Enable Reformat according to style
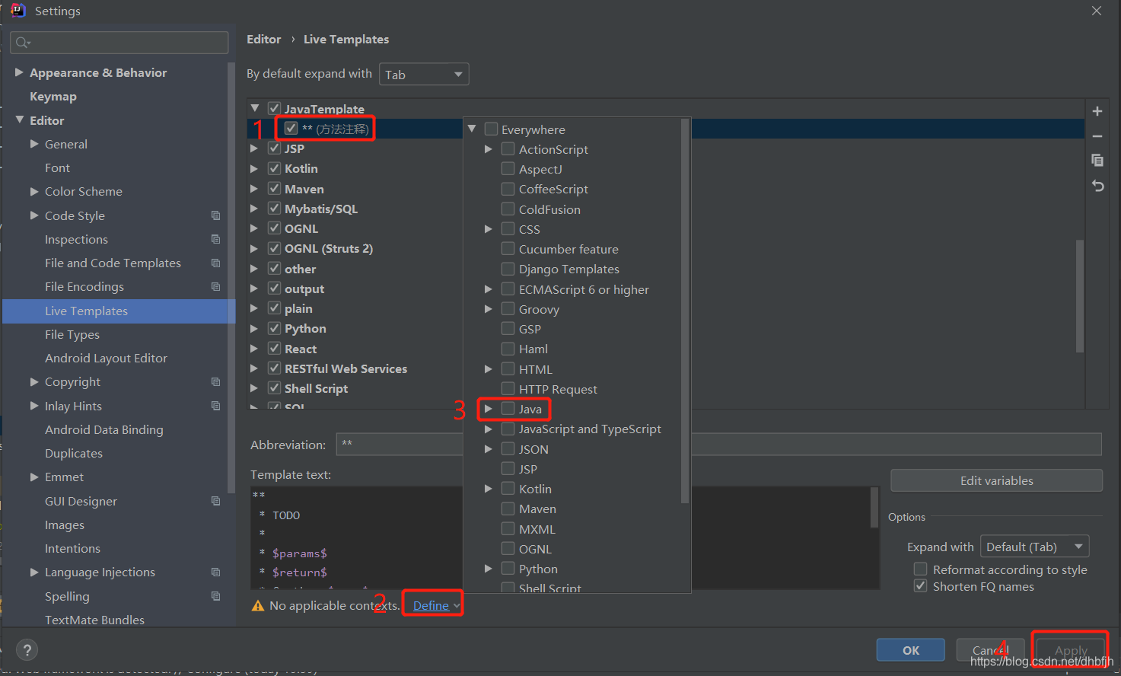Image resolution: width=1121 pixels, height=676 pixels. click(x=920, y=569)
